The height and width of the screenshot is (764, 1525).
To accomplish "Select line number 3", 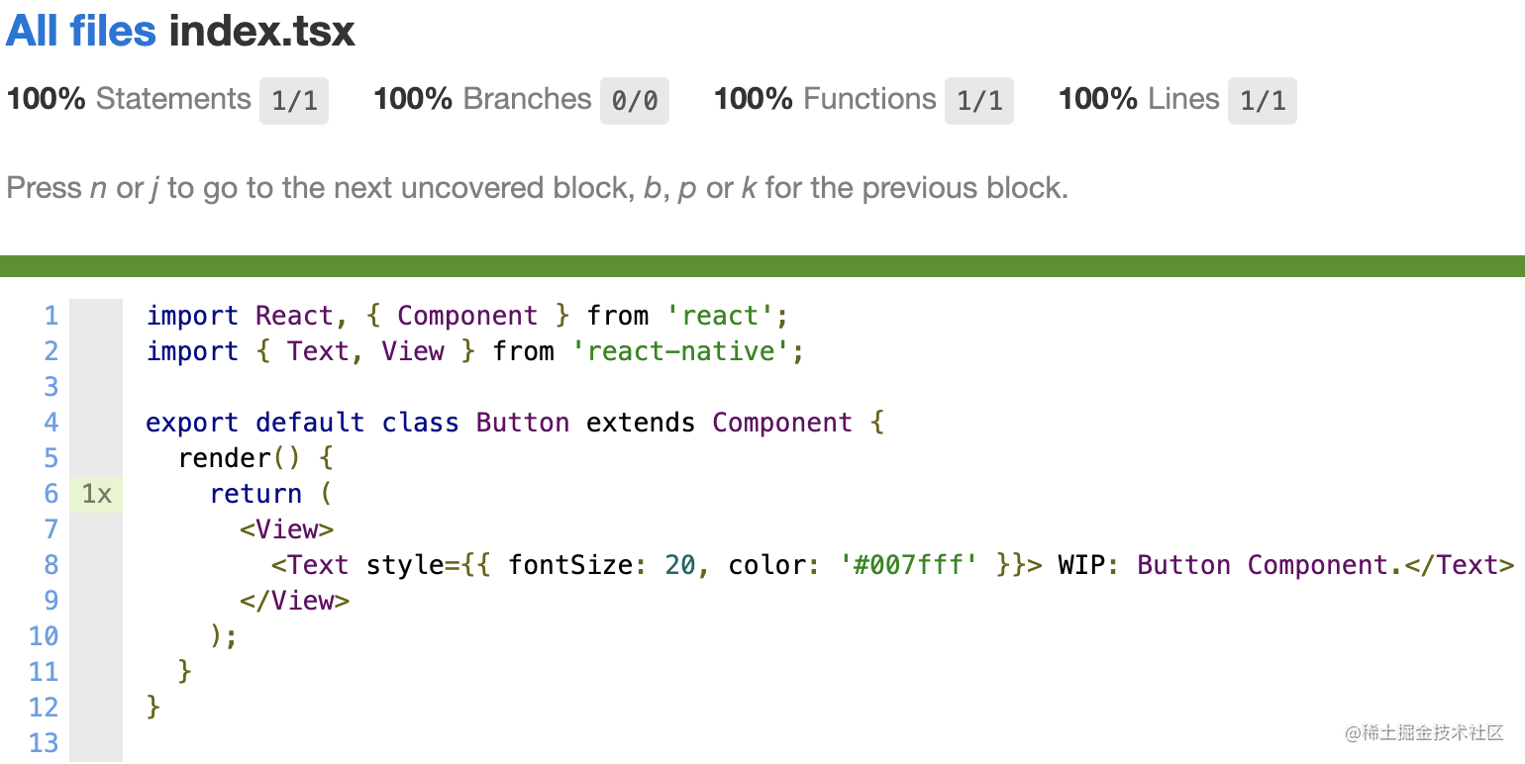I will pyautogui.click(x=51, y=387).
